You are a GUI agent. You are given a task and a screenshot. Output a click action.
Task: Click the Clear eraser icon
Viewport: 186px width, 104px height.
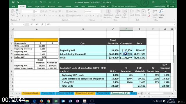(149, 16)
